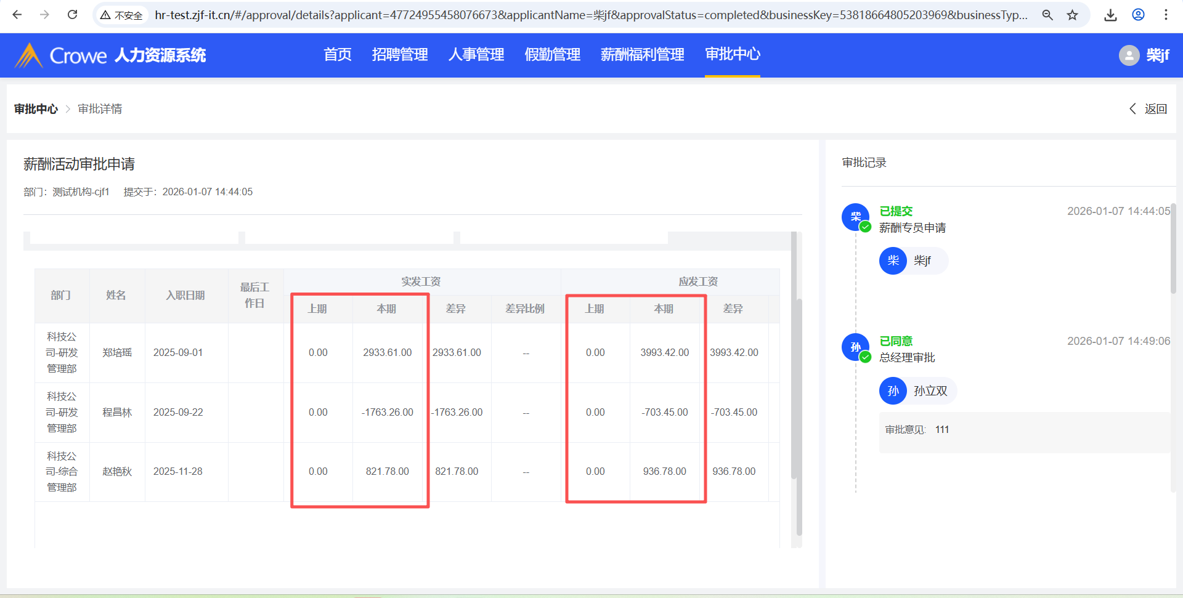
Task: Open 薪酬福利管理 navigation item
Action: [642, 55]
